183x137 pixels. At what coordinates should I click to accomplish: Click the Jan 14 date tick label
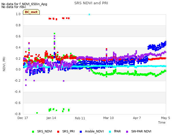[51, 118]
